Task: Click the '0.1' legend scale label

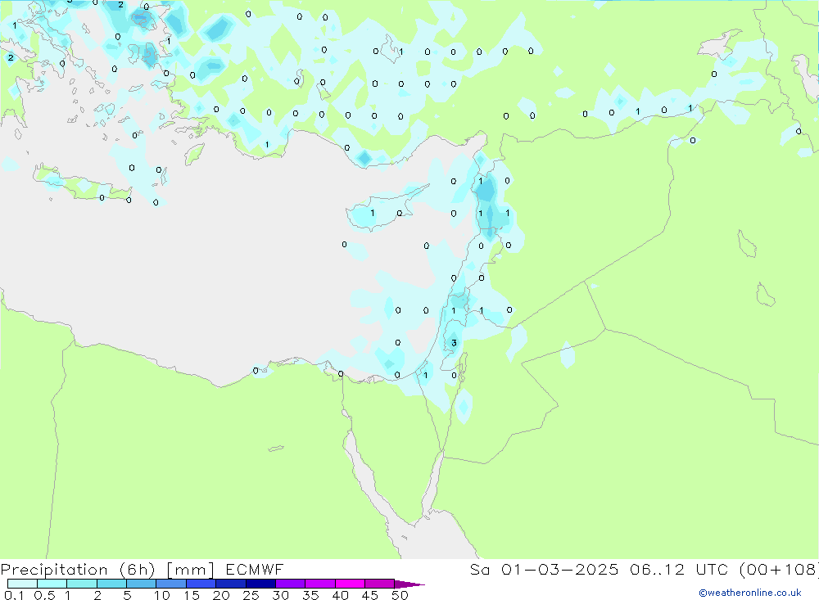Action: [14, 595]
